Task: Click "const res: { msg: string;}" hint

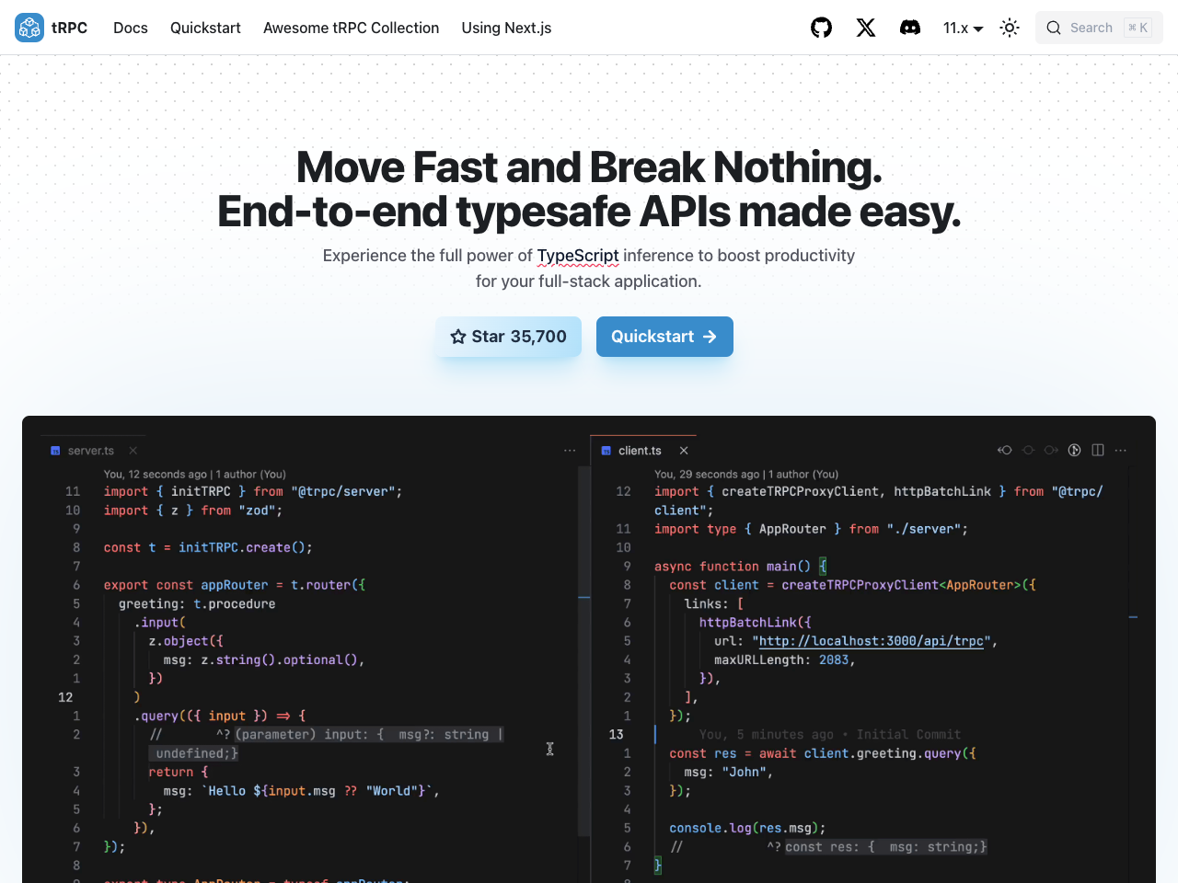Action: coord(885,847)
